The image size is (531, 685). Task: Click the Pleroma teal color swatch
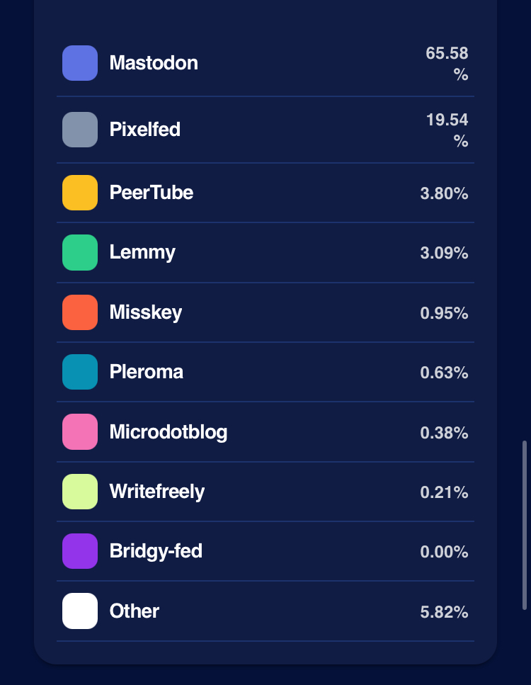[80, 372]
